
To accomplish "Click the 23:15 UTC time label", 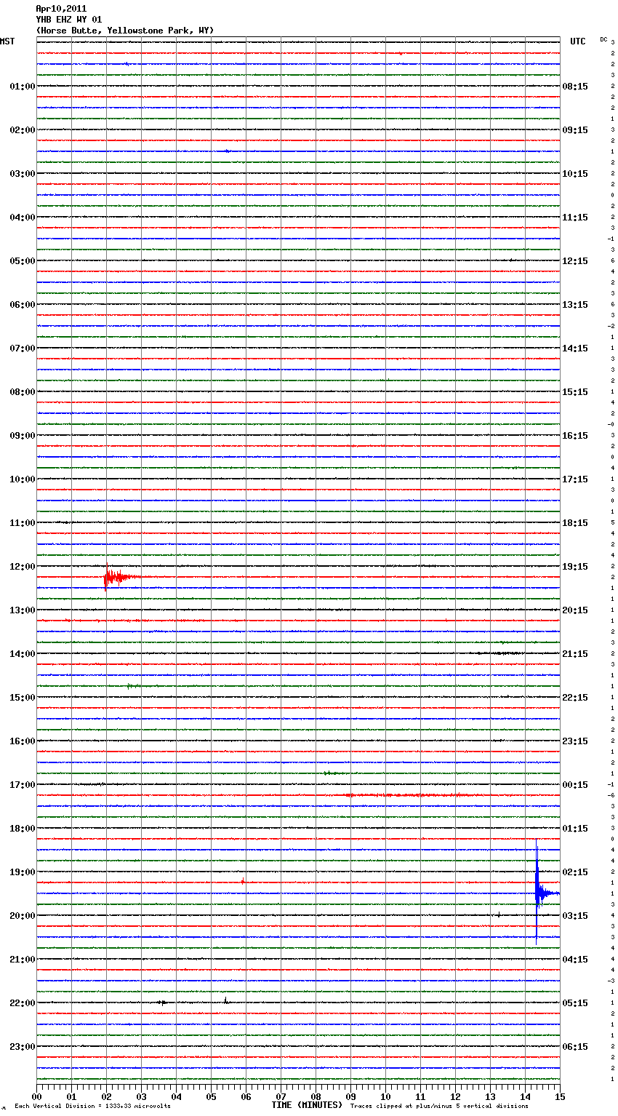I will point(575,741).
